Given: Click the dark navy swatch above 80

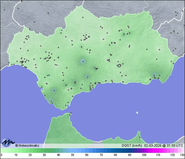Looking at the screenshot, I should (x=115, y=150).
